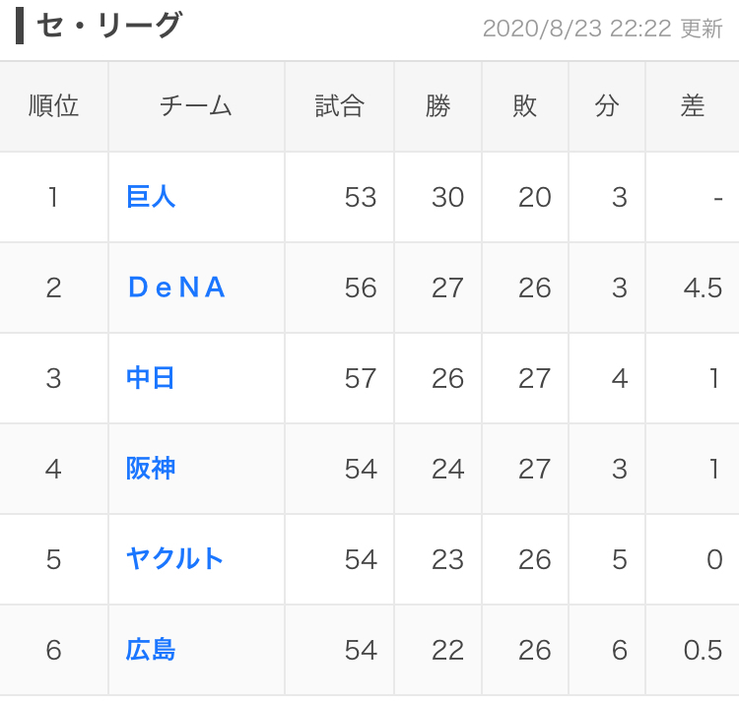Viewport: 739px width, 703px height.
Task: Click the 広島 team link
Action: [x=151, y=650]
